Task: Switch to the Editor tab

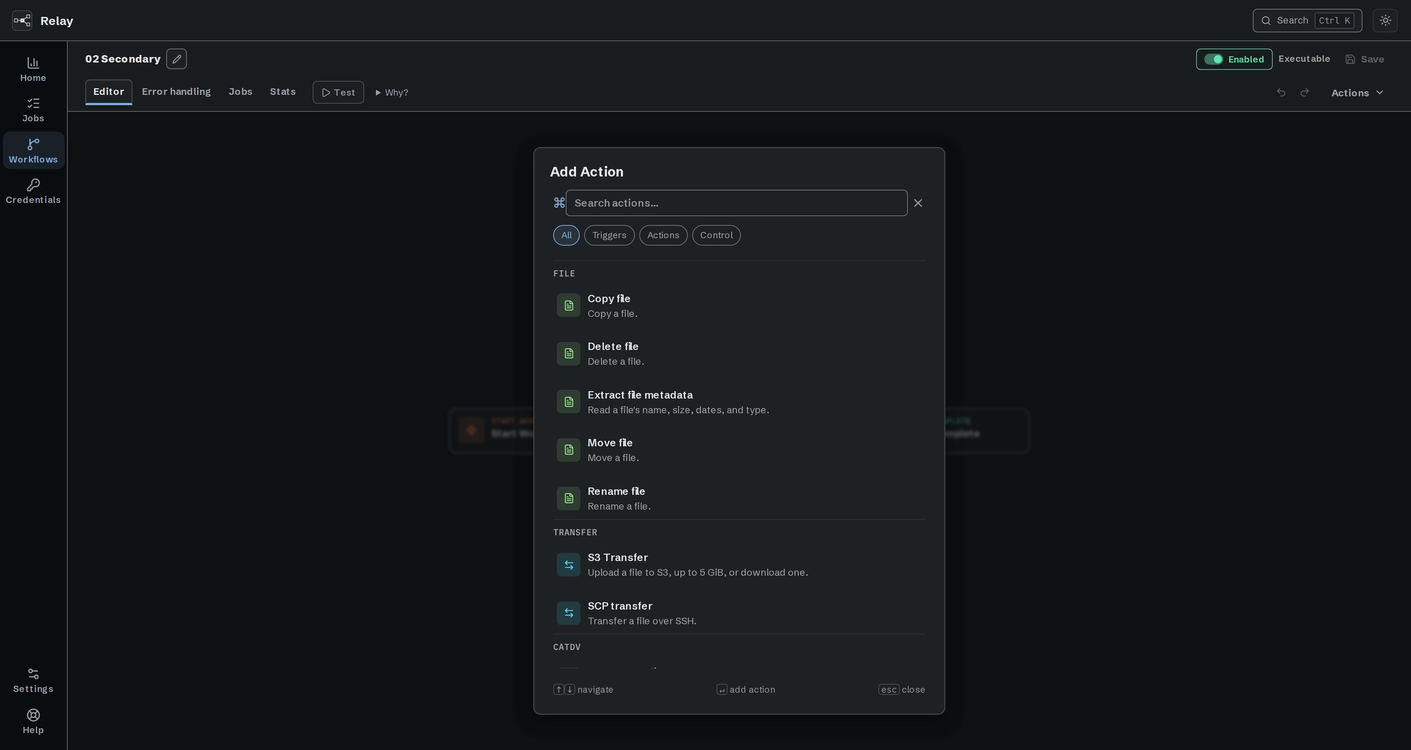Action: click(x=109, y=92)
